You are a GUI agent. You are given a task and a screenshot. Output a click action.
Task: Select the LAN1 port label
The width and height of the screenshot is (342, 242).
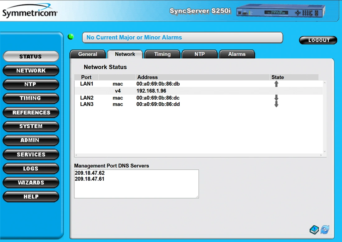pos(87,84)
